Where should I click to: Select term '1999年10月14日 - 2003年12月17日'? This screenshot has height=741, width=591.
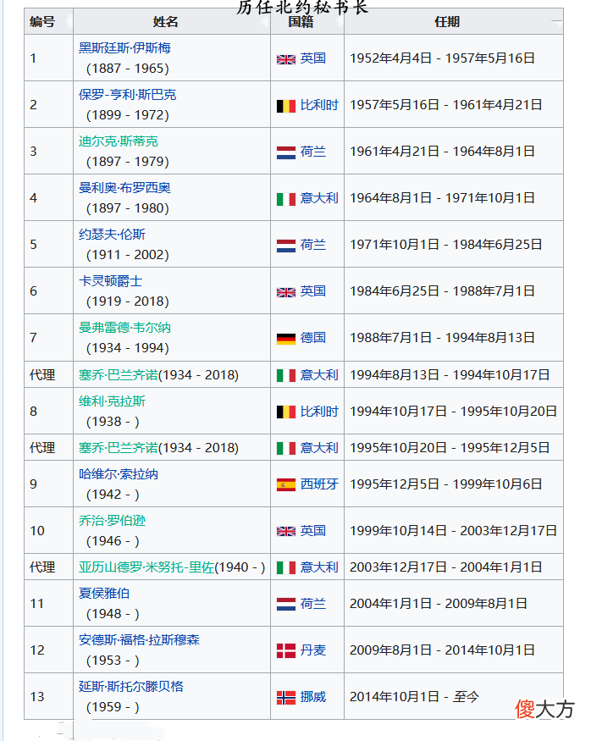[454, 531]
